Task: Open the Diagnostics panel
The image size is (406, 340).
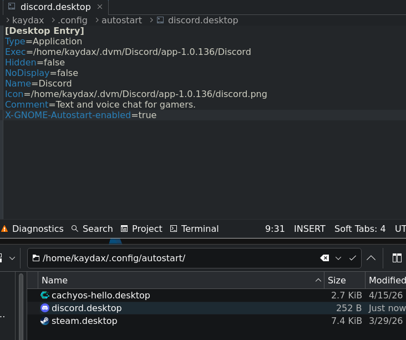Action: tap(32, 229)
